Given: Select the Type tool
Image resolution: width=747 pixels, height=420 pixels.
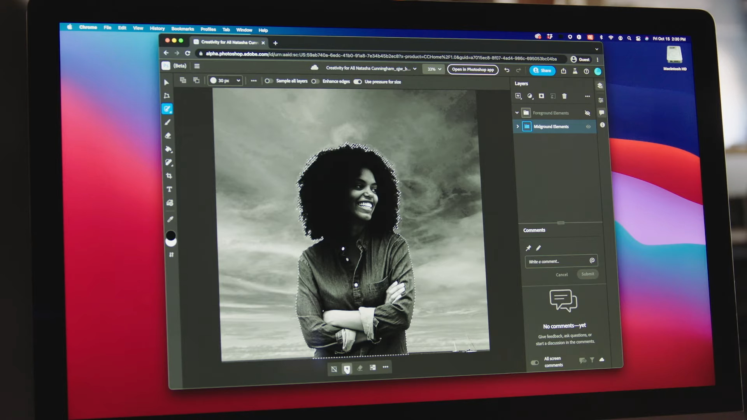Looking at the screenshot, I should 170,189.
